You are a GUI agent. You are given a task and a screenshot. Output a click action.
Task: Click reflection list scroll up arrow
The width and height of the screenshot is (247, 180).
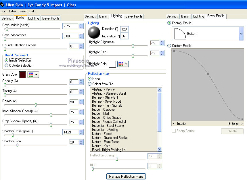coord(159,90)
